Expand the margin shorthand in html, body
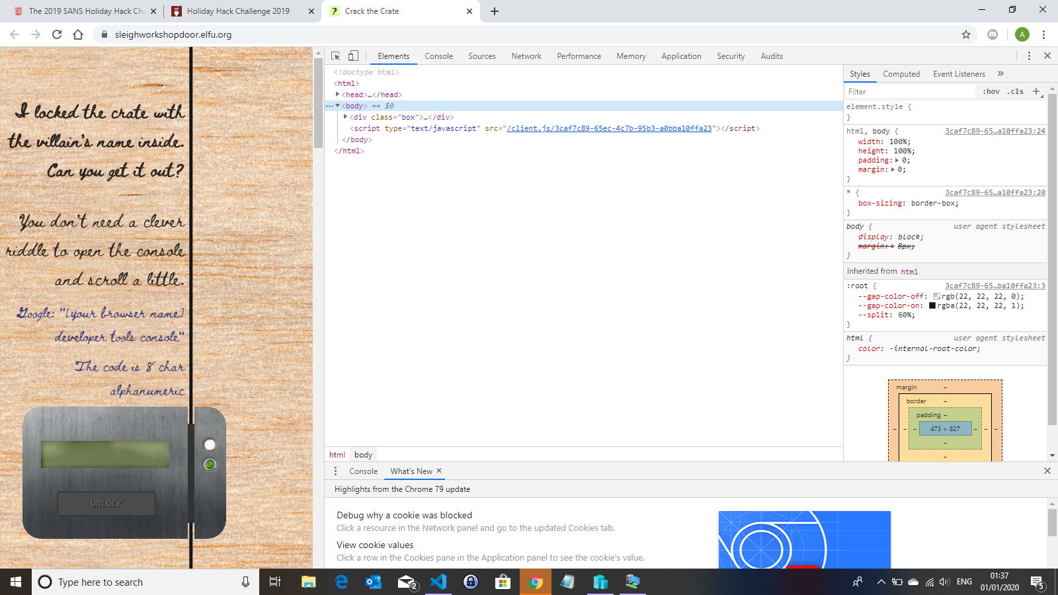The image size is (1058, 595). point(893,170)
